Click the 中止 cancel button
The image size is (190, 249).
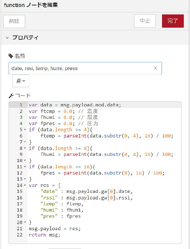145,21
